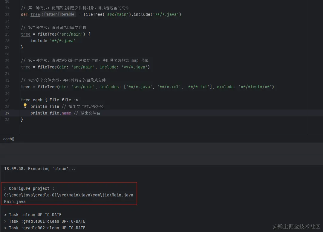
Task: Click the Main.java full path output
Action: pos(69,195)
